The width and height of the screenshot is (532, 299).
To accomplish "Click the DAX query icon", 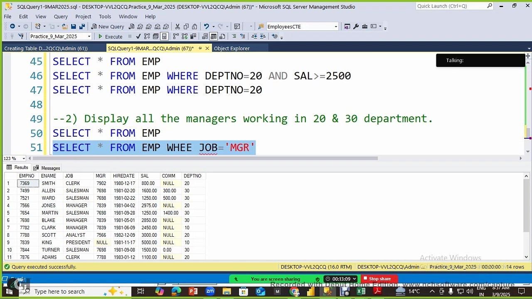I will [x=166, y=27].
